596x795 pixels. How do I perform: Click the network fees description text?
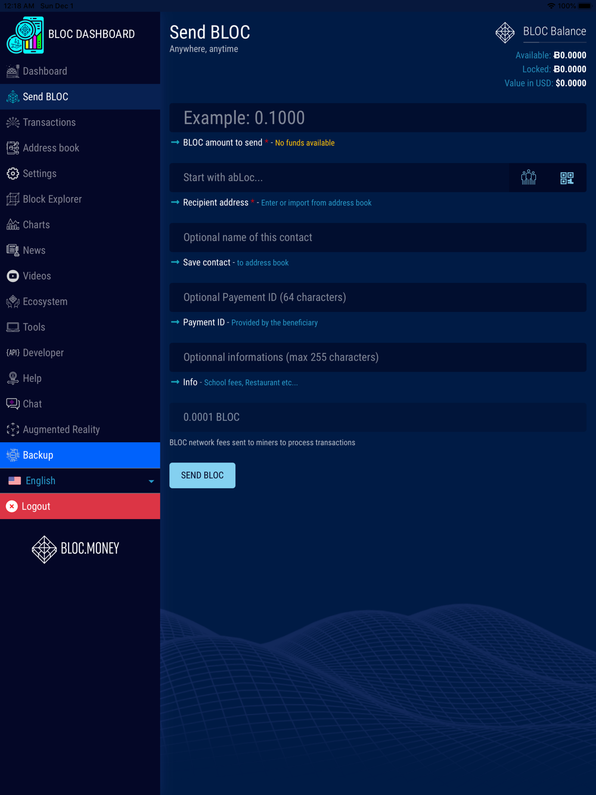point(262,443)
